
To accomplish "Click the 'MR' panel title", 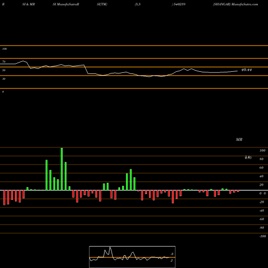I will pyautogui.click(x=239, y=139).
